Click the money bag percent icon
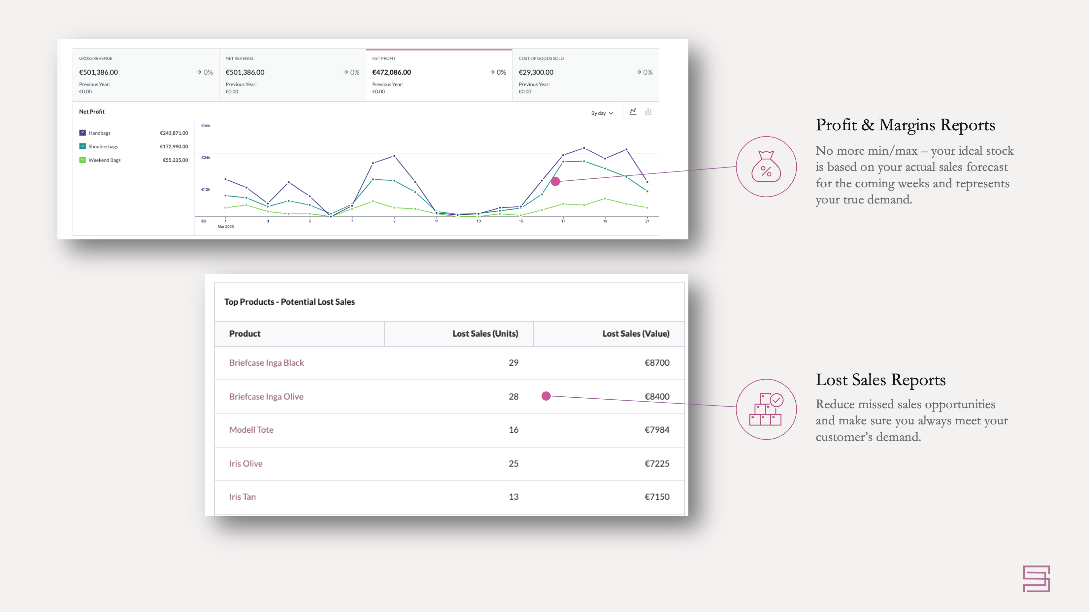Image resolution: width=1089 pixels, height=612 pixels. tap(767, 167)
